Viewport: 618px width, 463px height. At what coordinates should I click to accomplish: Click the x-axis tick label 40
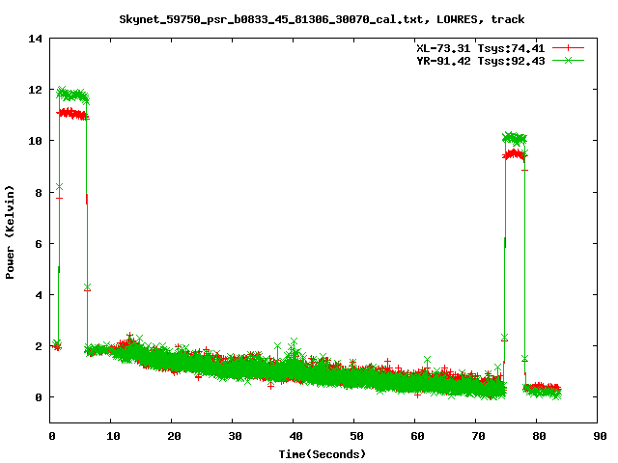point(295,436)
